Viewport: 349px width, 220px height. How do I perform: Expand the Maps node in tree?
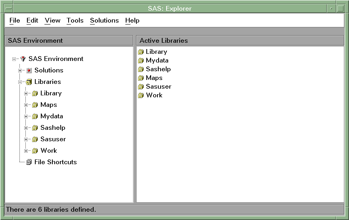pos(26,105)
